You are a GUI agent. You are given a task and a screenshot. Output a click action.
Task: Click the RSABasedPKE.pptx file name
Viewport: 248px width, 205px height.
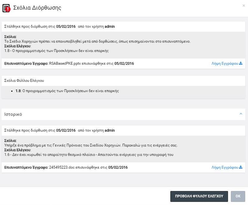(x=65, y=63)
